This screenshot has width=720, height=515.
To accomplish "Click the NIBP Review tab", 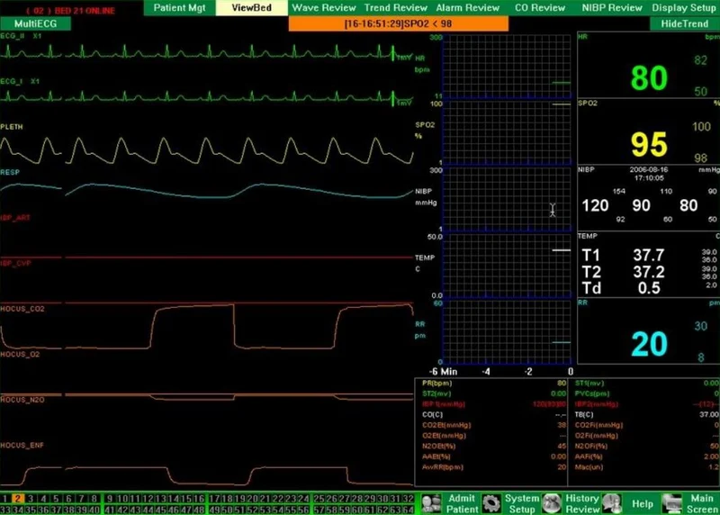I will [612, 8].
